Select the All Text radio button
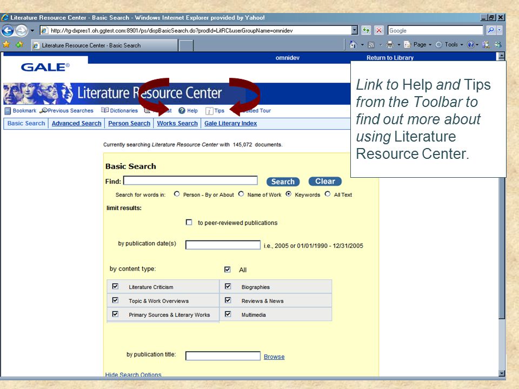The width and height of the screenshot is (519, 389). (328, 194)
